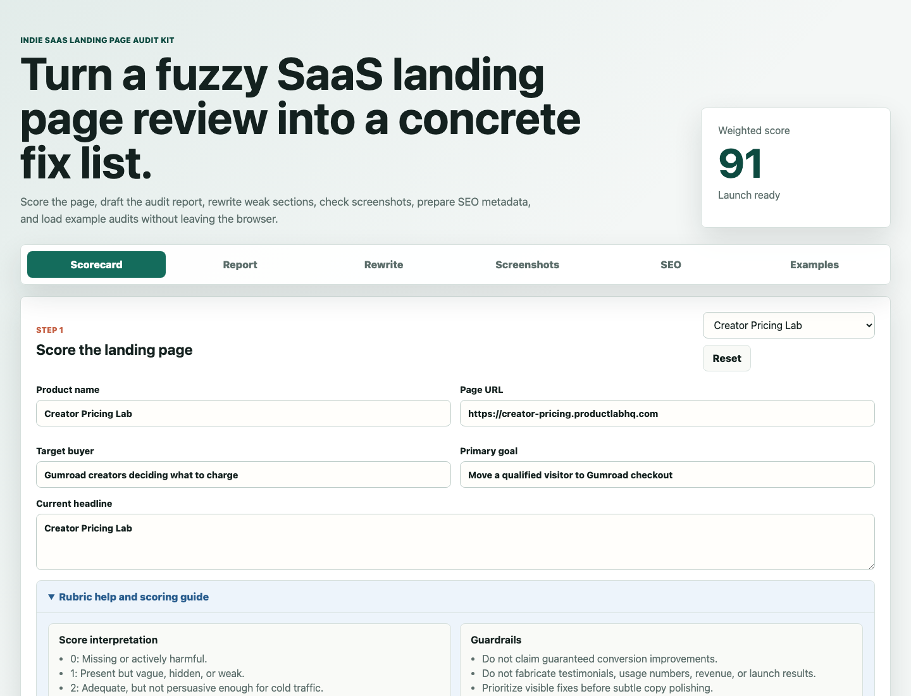Activate the Scorecard tab
Screen dimensions: 911x696
click(96, 264)
